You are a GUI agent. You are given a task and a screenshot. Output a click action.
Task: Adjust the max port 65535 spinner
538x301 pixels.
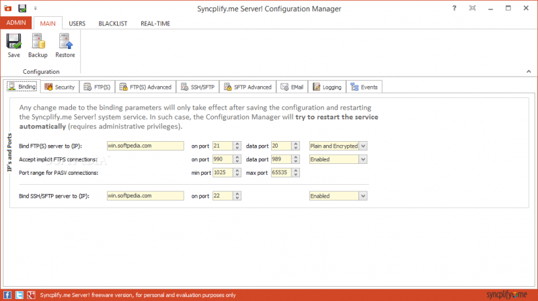pyautogui.click(x=296, y=173)
